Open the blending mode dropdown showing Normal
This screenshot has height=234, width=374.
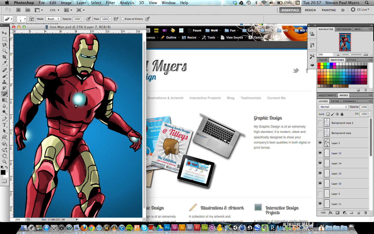333,107
